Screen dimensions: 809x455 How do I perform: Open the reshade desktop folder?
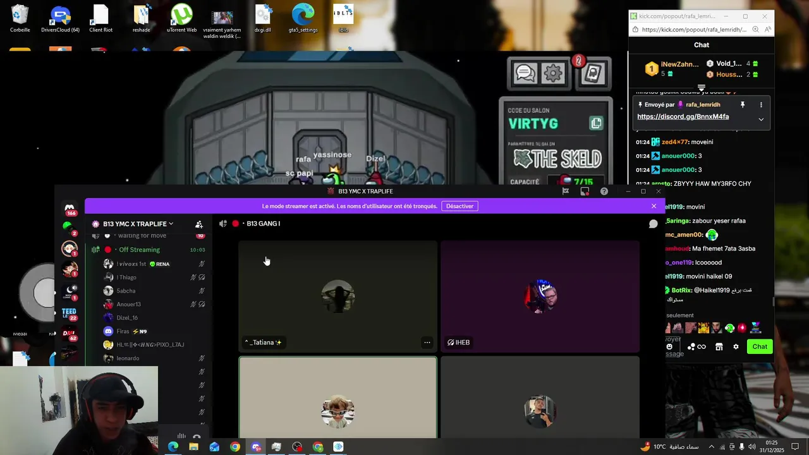click(142, 18)
